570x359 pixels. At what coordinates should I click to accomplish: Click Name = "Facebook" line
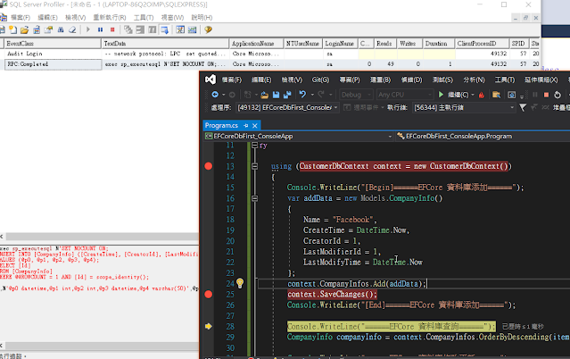coord(340,220)
